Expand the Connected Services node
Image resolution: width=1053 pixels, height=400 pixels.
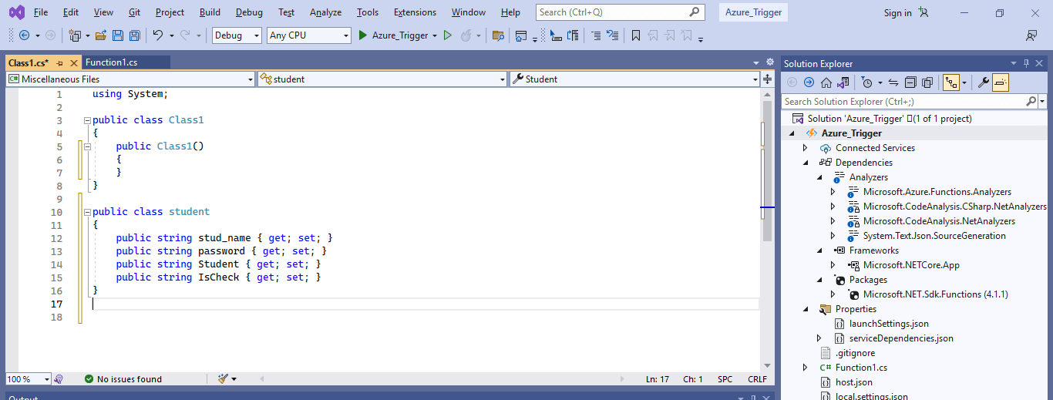(x=806, y=148)
